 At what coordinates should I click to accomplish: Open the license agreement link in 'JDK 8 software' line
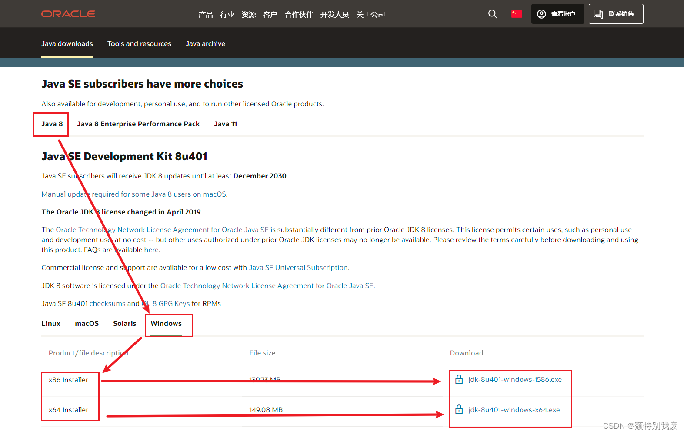click(x=267, y=286)
